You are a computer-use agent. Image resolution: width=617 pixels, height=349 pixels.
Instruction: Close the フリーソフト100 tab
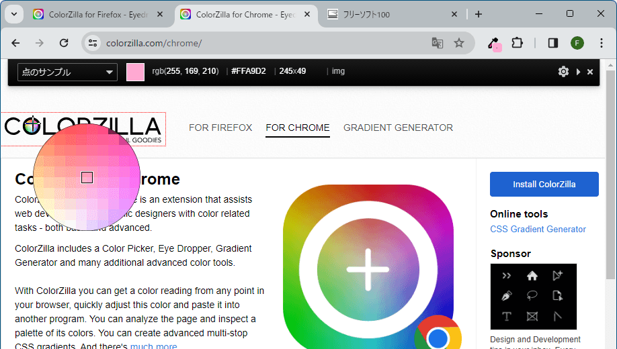(454, 15)
